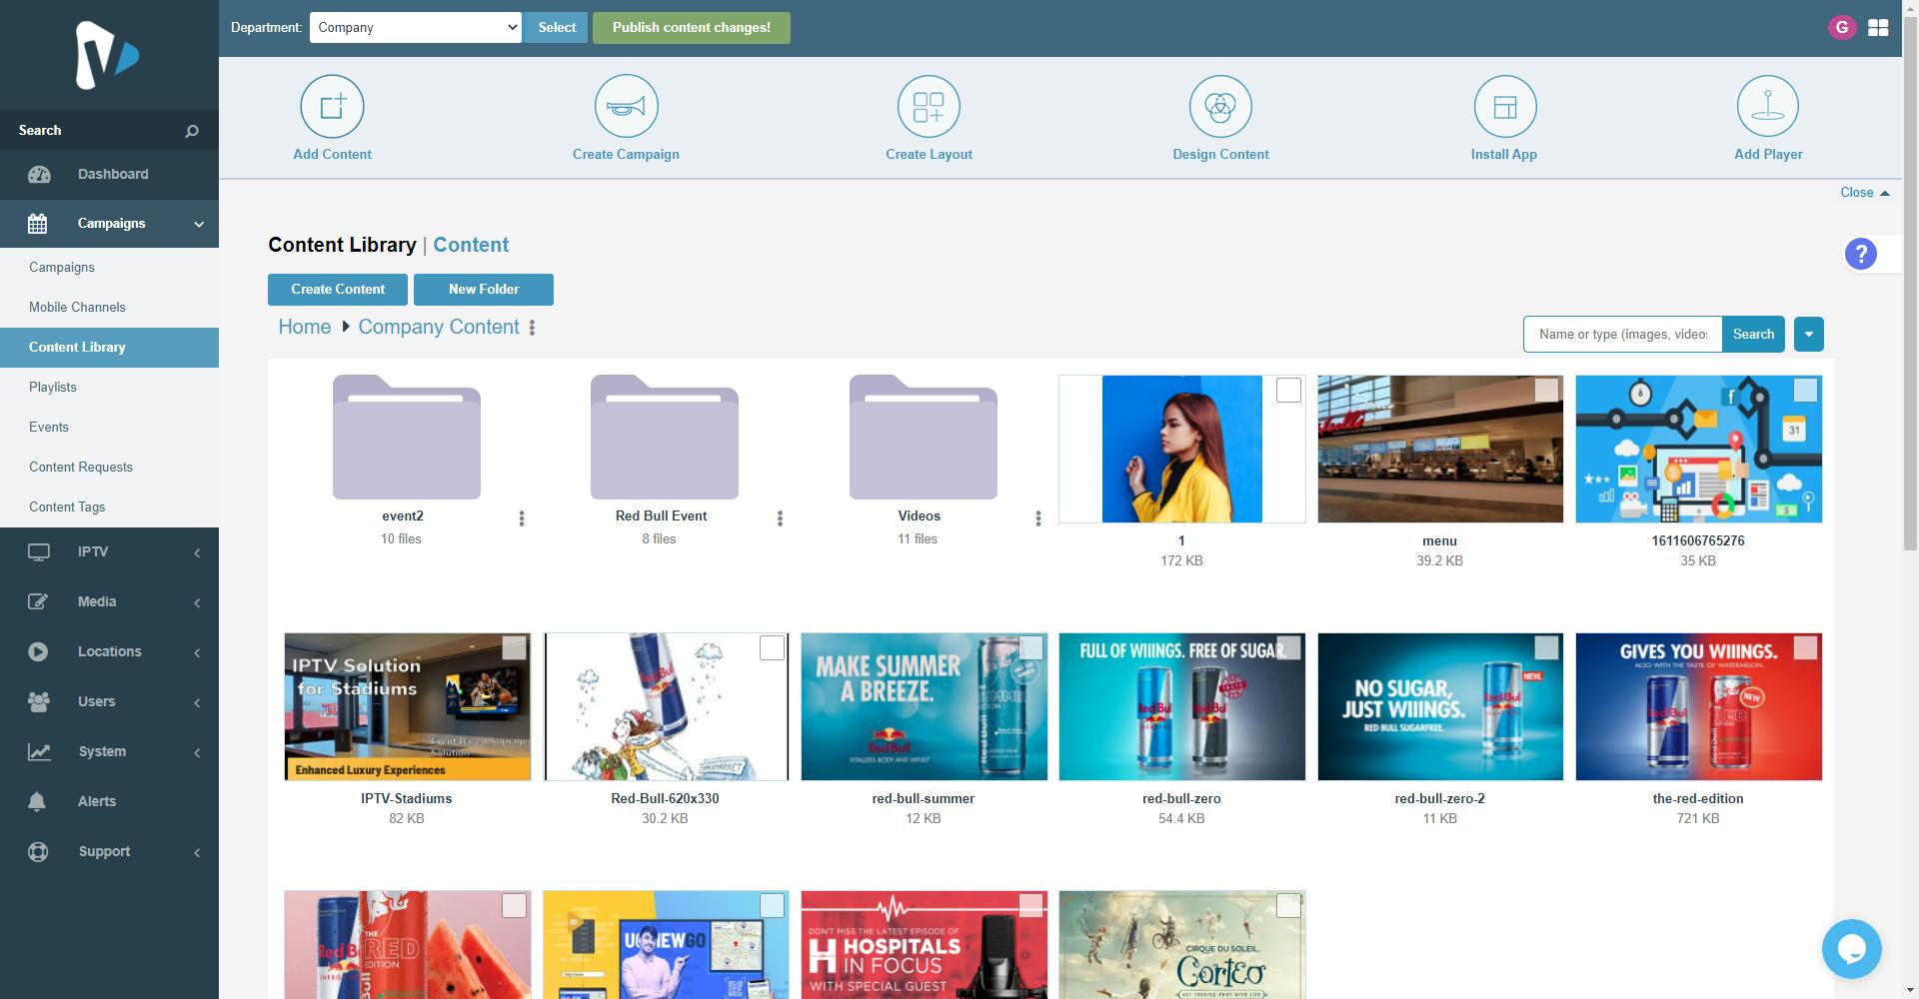This screenshot has height=999, width=1919.
Task: Go to Content Tags section
Action: coord(66,506)
